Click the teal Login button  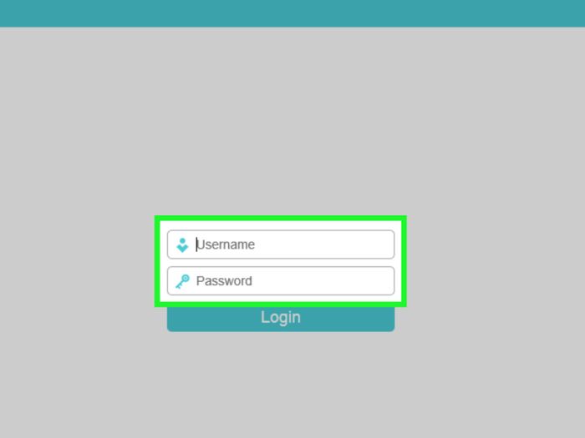tap(281, 320)
